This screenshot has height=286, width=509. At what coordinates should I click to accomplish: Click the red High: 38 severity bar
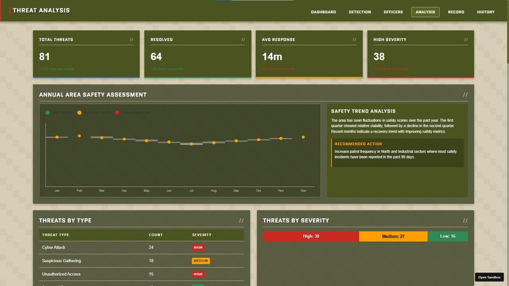(311, 236)
